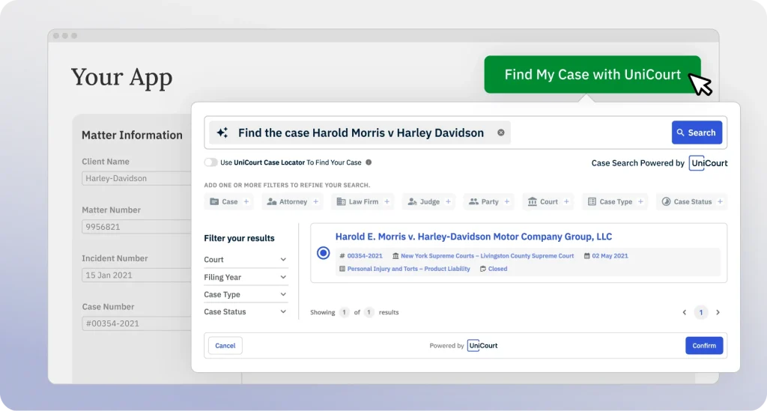Image resolution: width=767 pixels, height=411 pixels.
Task: Click the Your App title text
Action: 122,77
